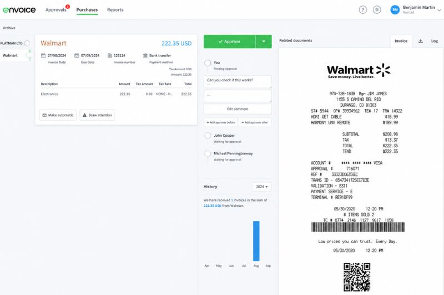Expand the Benjamin Martin account menu
444x295 pixels.
point(439,10)
